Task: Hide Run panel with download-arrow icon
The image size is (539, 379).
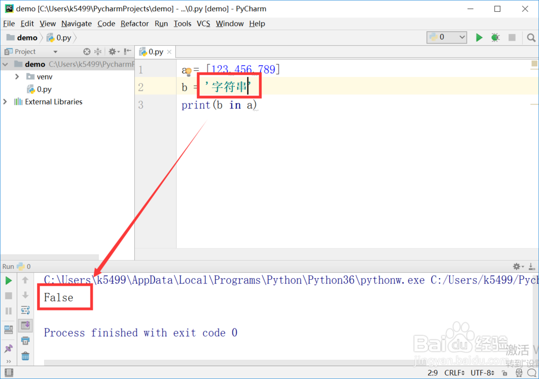Action: pyautogui.click(x=531, y=266)
